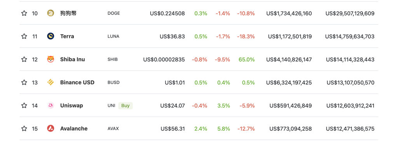Open the Avalanche coin link
The image size is (398, 143).
tap(73, 129)
